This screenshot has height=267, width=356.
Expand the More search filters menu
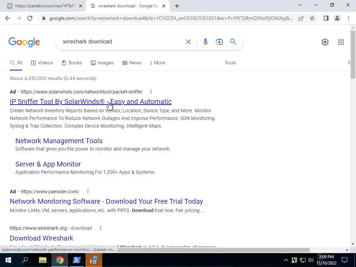(158, 63)
